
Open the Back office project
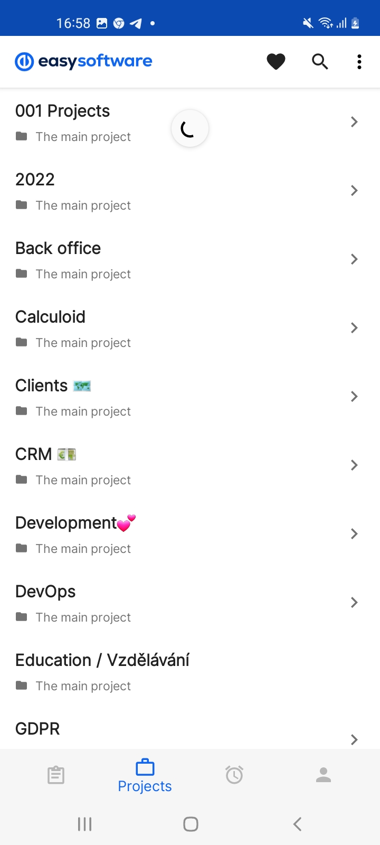(58, 248)
